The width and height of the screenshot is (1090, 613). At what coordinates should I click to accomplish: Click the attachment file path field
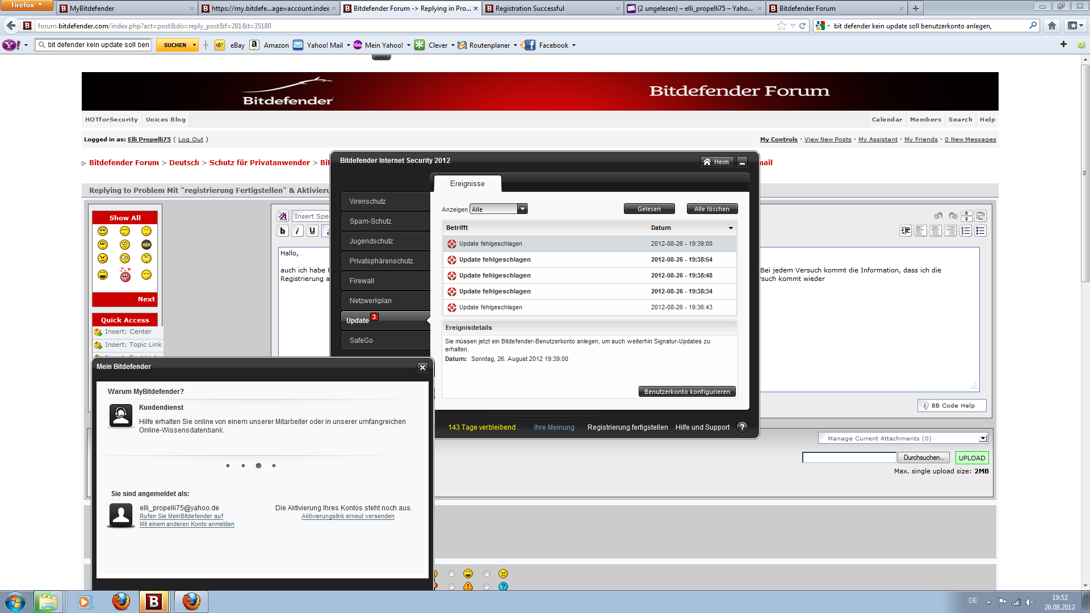849,457
